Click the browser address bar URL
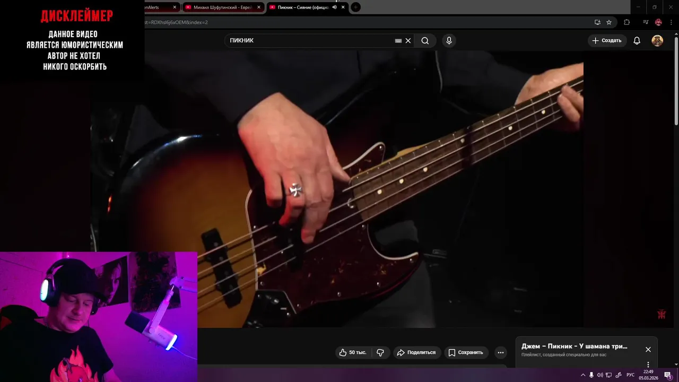The image size is (679, 382). click(x=176, y=22)
